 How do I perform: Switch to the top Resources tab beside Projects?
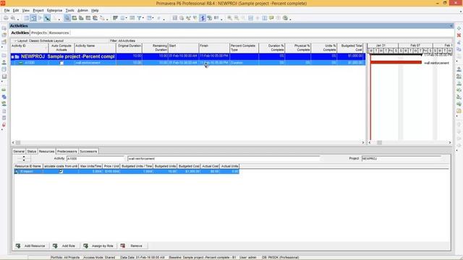(x=59, y=32)
